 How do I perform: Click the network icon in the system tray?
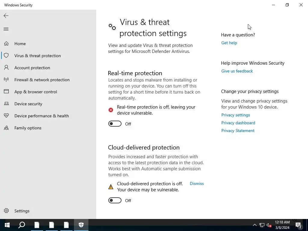pos(262,225)
